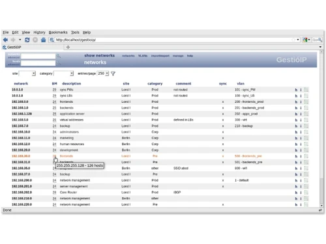Click the grid icon for 192.168.220.0
This screenshot has height=244, width=326.
[306, 204]
